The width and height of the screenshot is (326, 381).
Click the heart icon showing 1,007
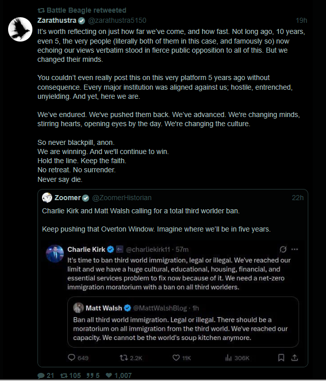[109, 375]
